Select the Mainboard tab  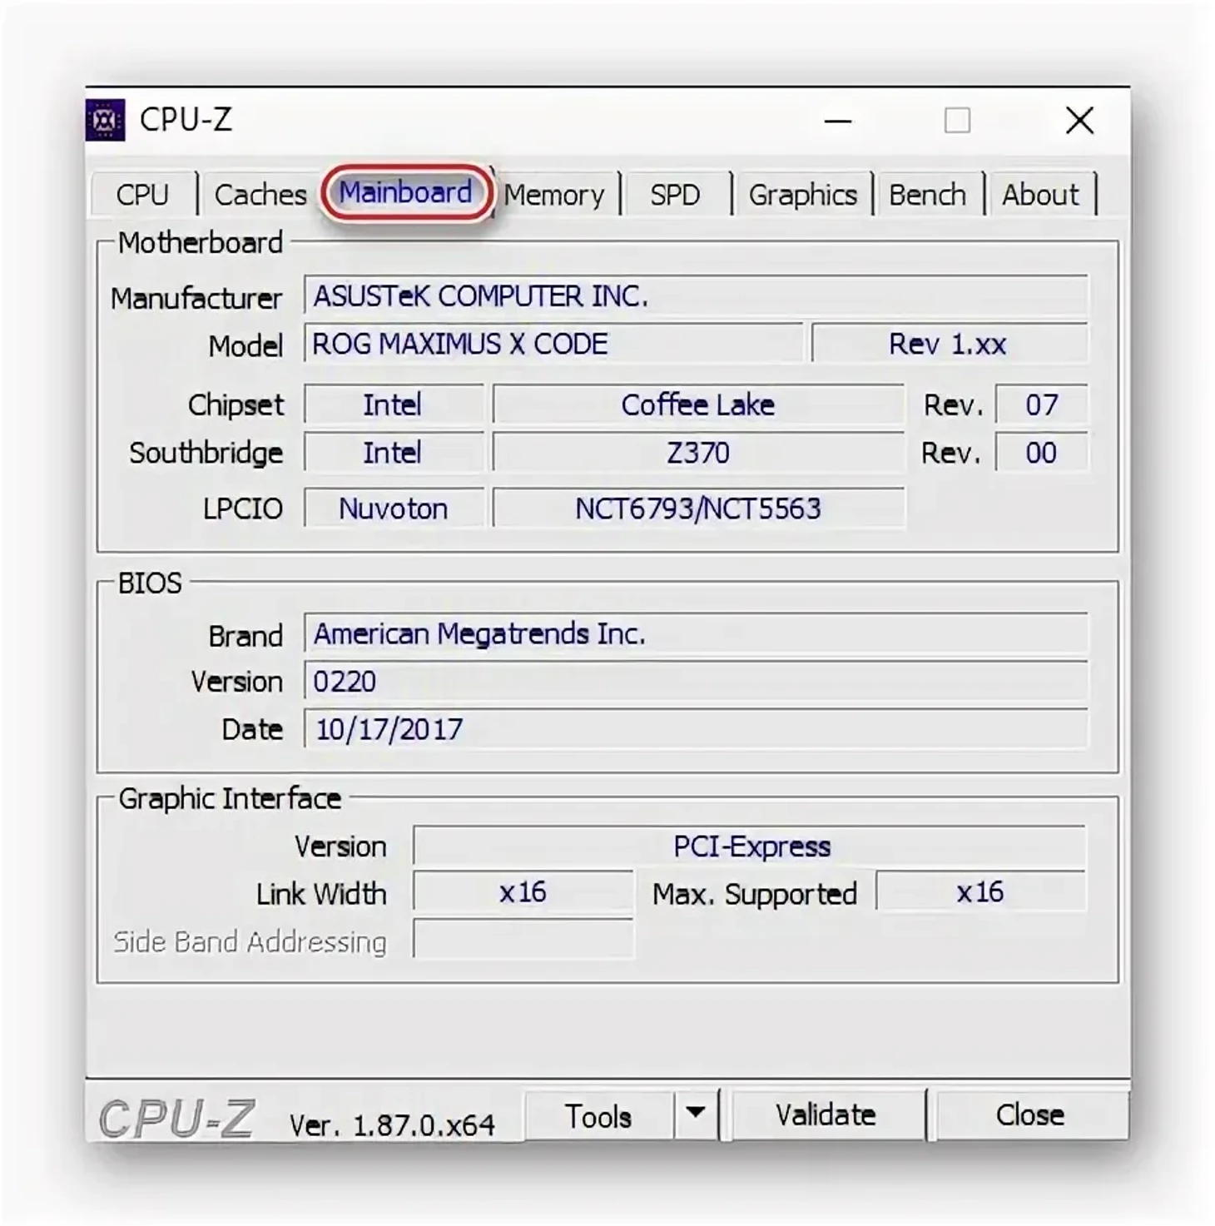coord(406,193)
